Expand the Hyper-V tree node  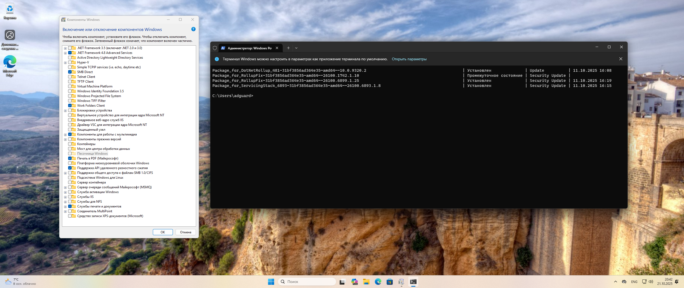click(x=65, y=63)
